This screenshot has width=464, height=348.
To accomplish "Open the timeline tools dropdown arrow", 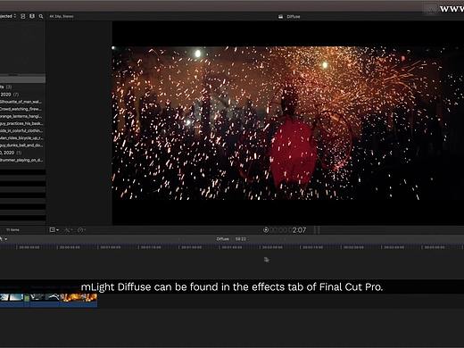I will 5,239.
